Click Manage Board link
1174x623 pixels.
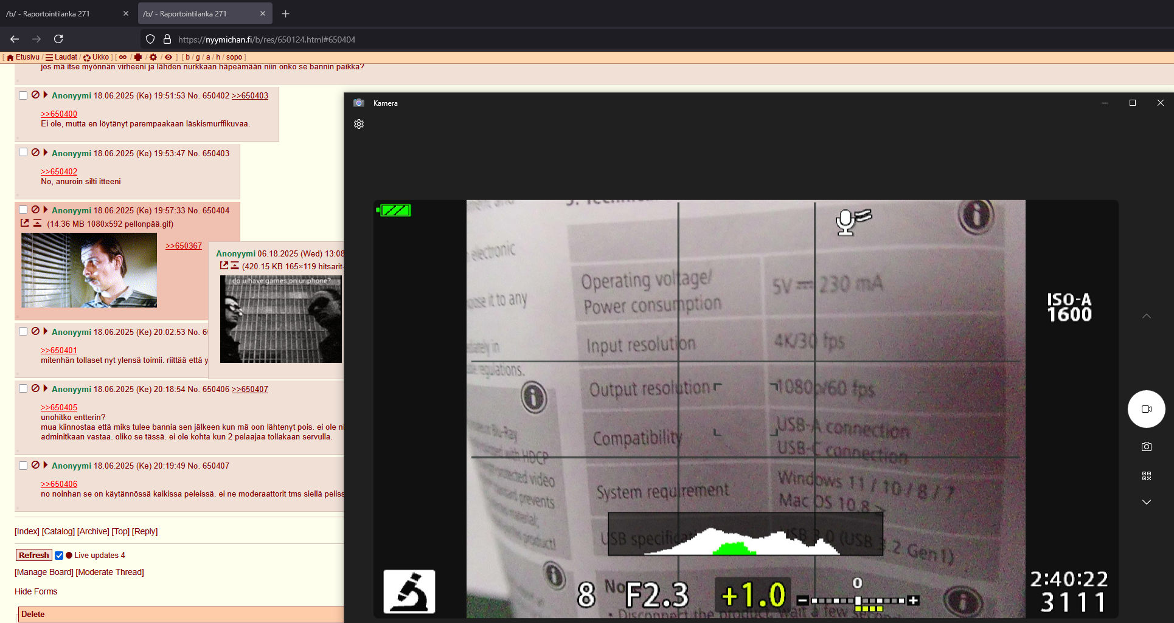[x=44, y=572]
